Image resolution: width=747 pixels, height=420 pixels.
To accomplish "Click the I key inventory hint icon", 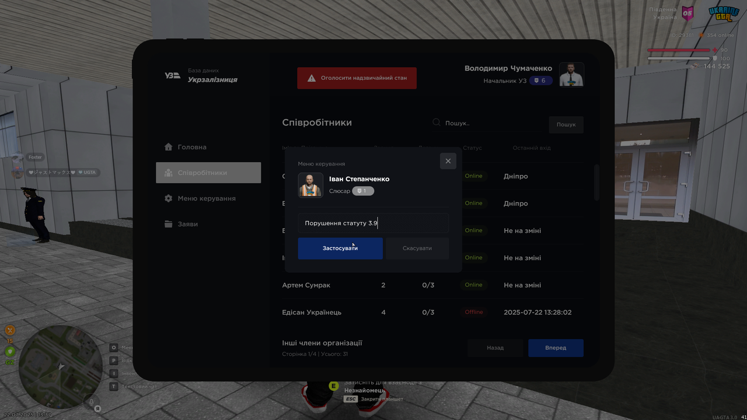I will point(114,373).
